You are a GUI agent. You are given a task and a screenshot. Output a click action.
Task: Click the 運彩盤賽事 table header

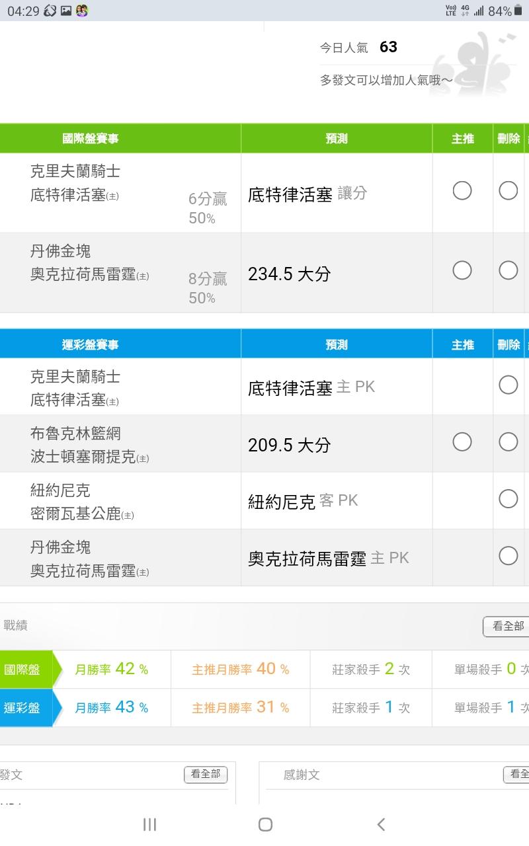(x=91, y=344)
